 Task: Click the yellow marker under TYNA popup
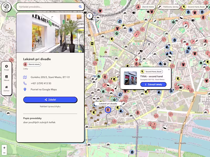[146, 92]
